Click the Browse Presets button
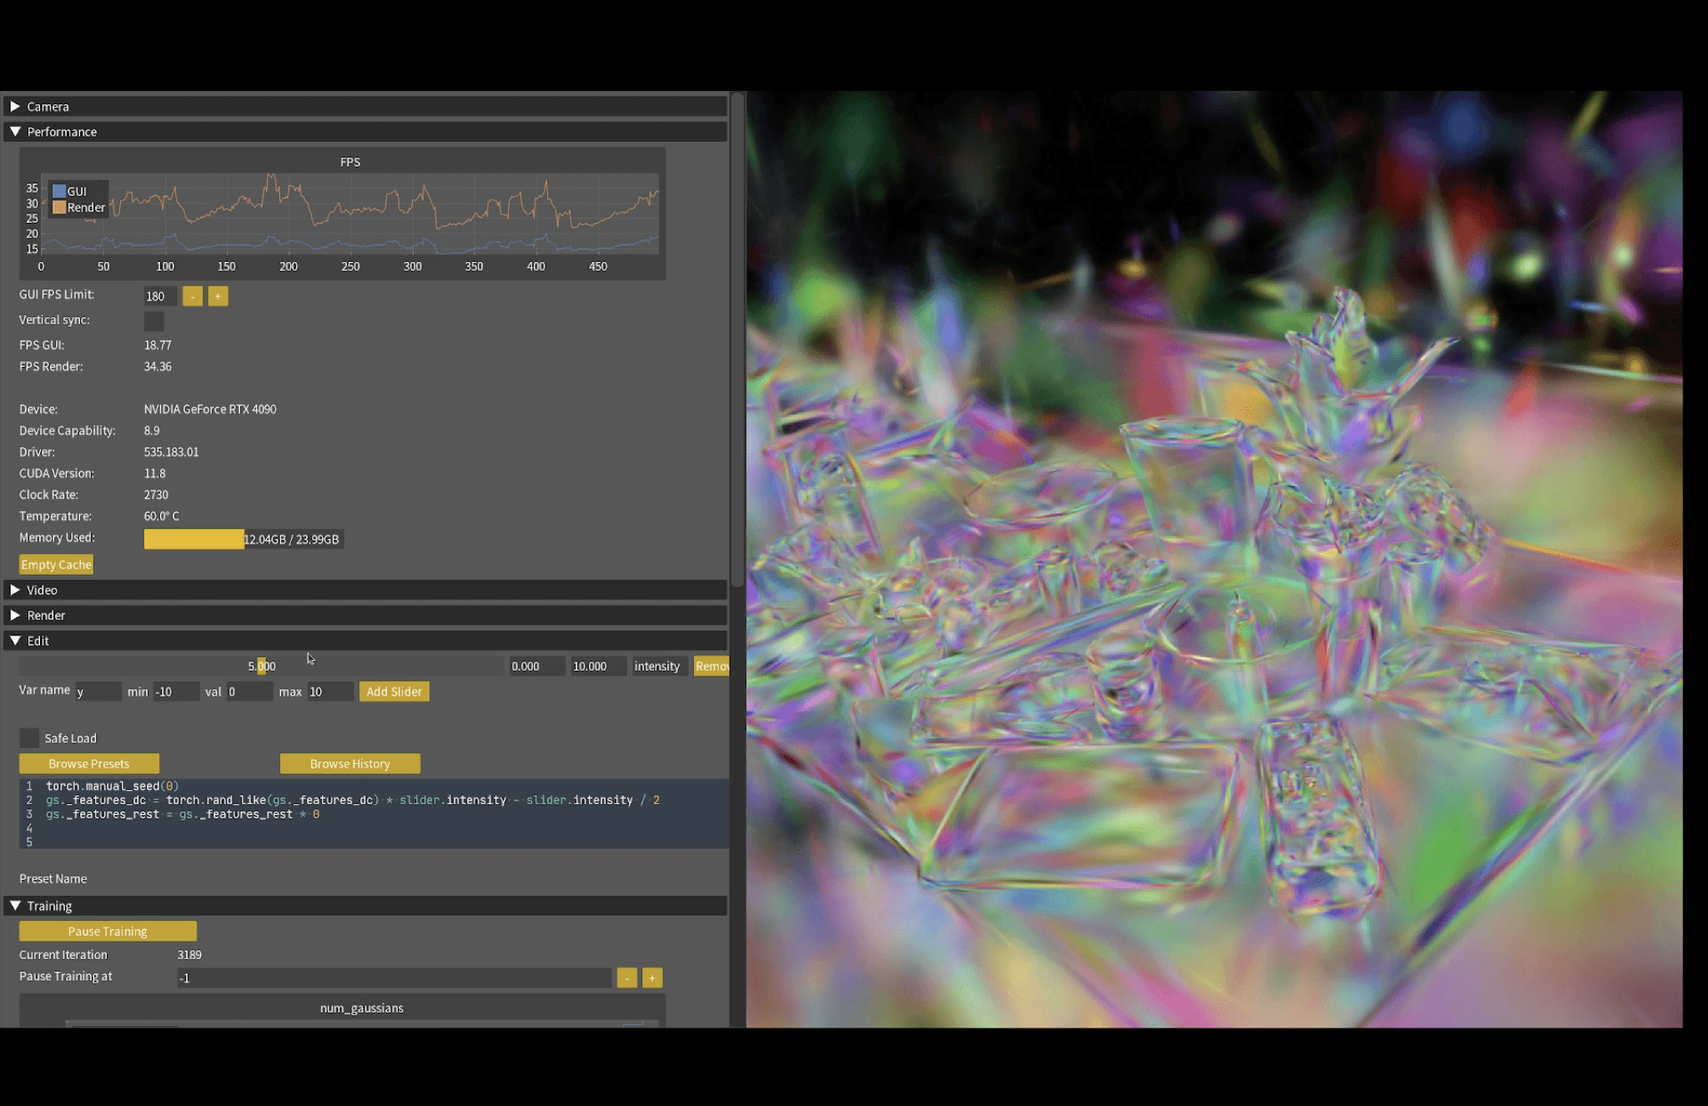 click(88, 762)
